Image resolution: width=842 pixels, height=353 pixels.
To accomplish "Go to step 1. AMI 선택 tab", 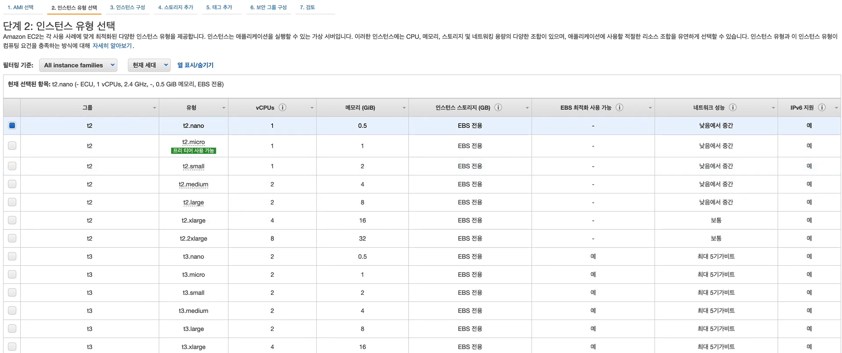I will click(x=21, y=7).
